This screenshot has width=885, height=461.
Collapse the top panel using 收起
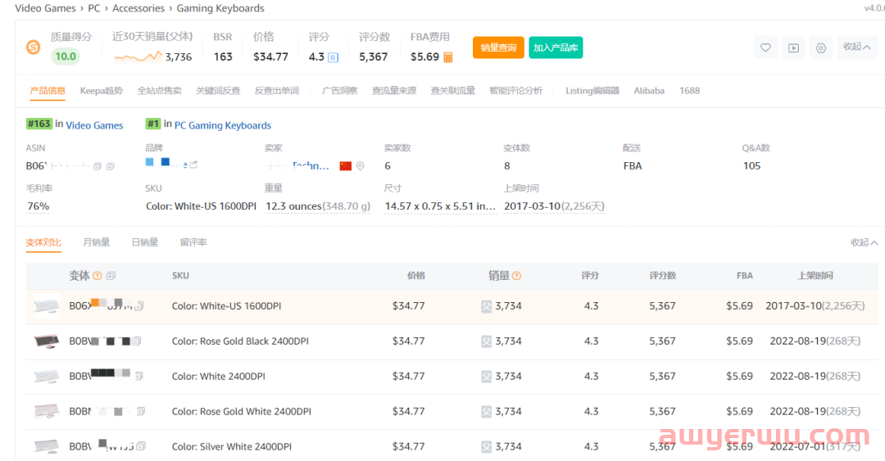[x=856, y=47]
